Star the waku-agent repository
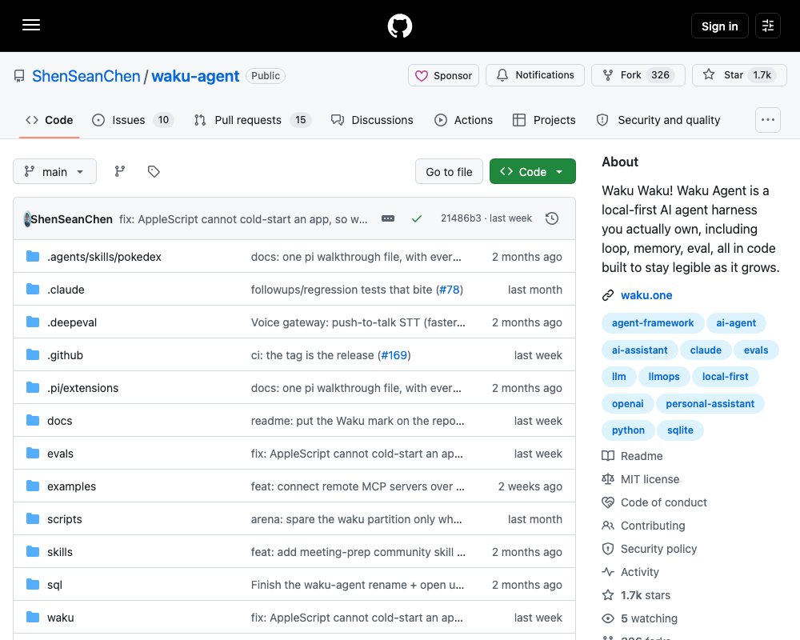The image size is (800, 640). [739, 75]
